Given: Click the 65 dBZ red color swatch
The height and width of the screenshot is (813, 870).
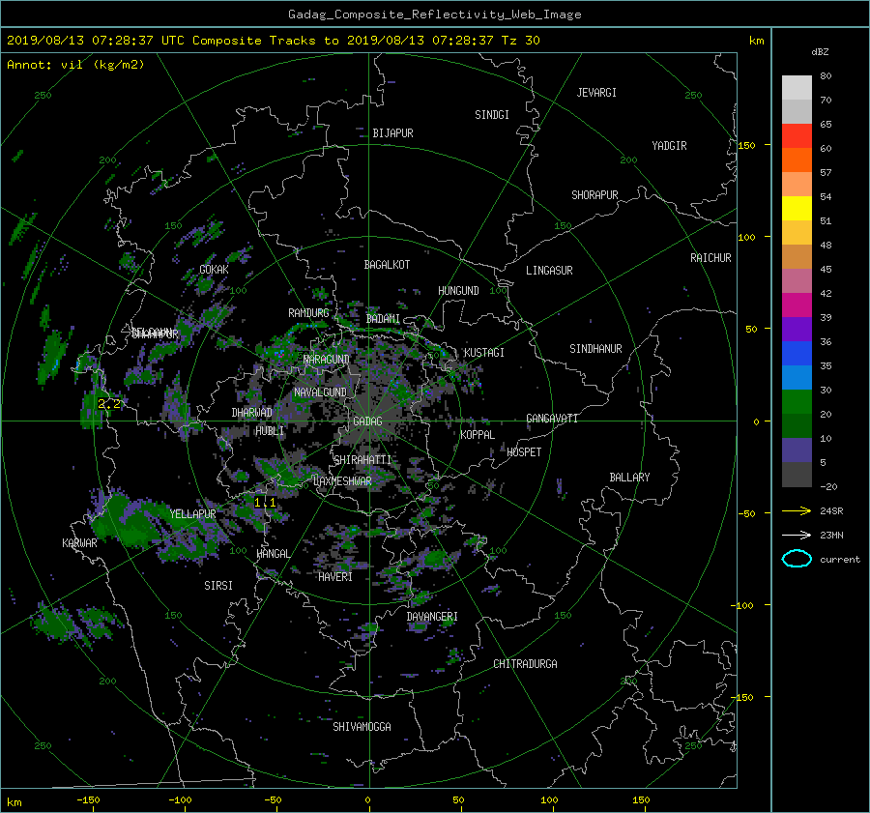Looking at the screenshot, I should [x=797, y=135].
